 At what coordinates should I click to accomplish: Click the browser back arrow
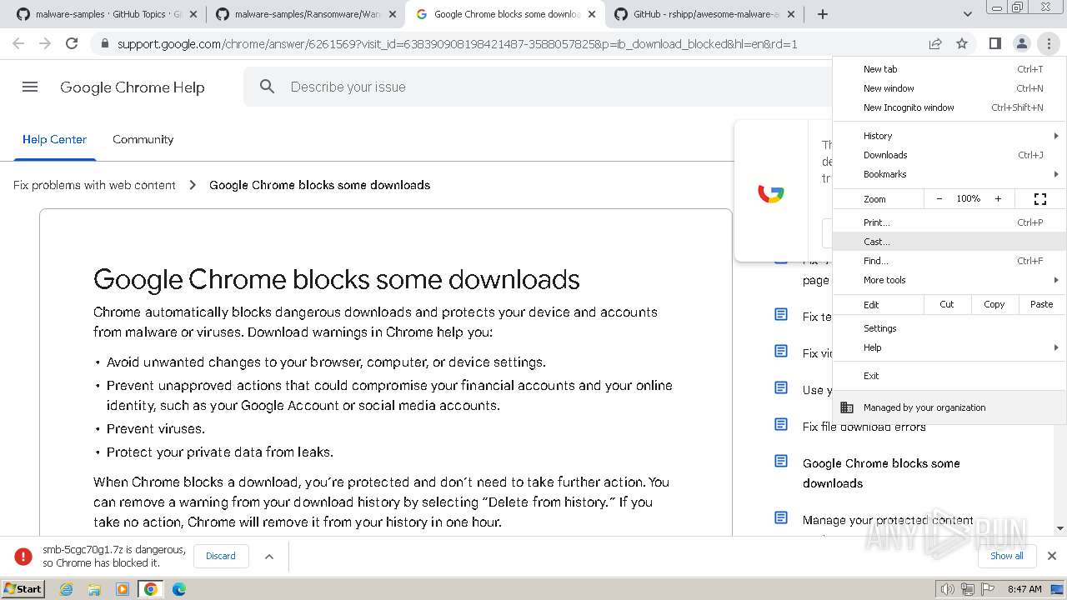click(x=18, y=43)
